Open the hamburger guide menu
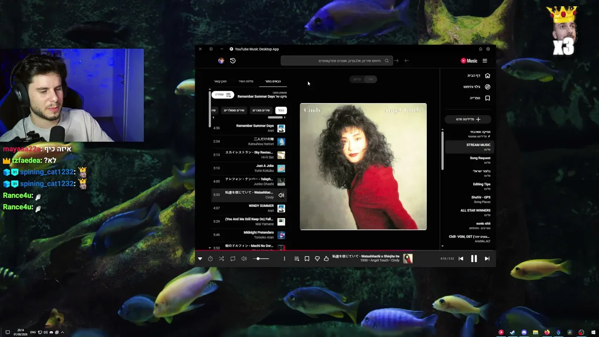Screen dimensions: 599x337 pyautogui.click(x=485, y=61)
